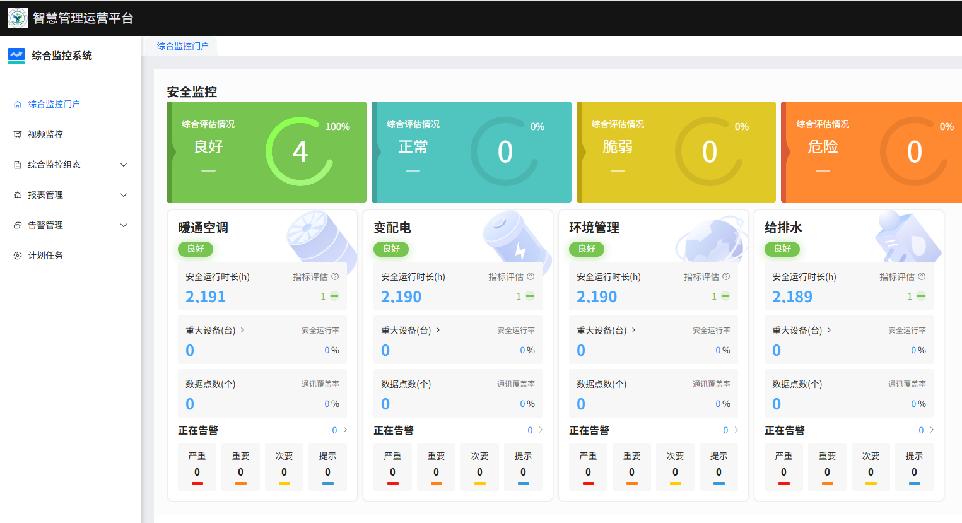Open 计划任务 in the sidebar
The width and height of the screenshot is (962, 523).
point(45,256)
